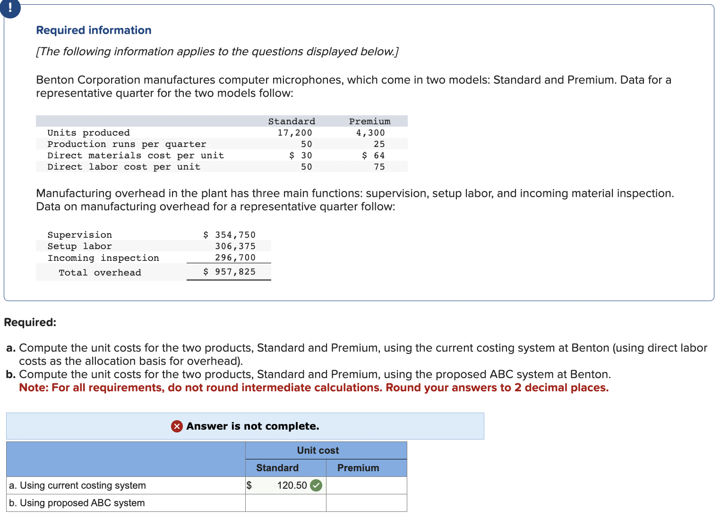Screen dimensions: 721x518
Task: Click the Setup labor amount 306,375
Action: tap(235, 246)
